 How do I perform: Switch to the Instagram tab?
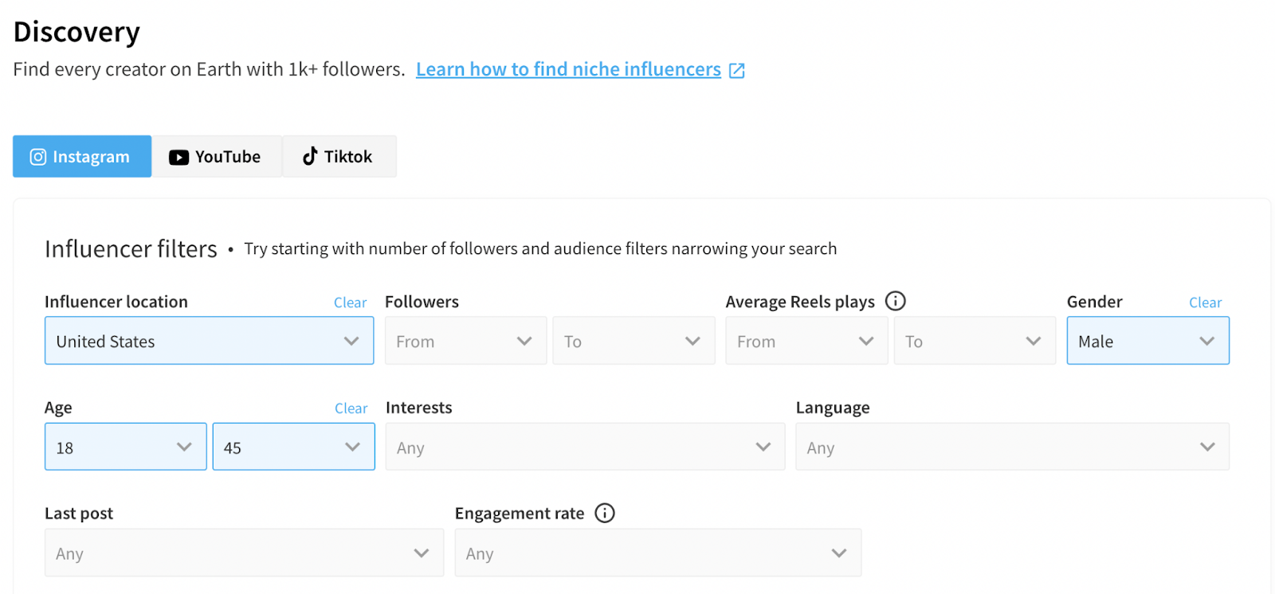point(82,157)
